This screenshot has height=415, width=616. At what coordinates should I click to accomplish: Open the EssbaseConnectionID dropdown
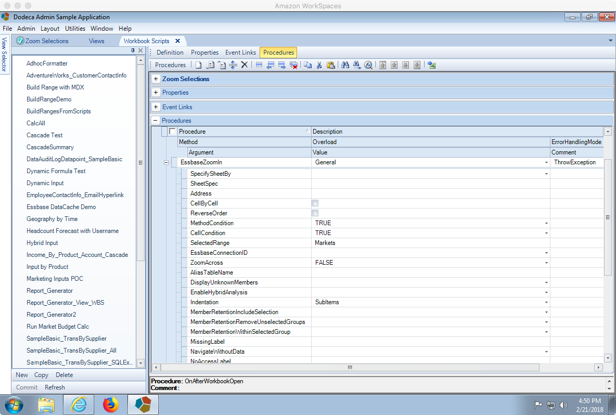(546, 253)
